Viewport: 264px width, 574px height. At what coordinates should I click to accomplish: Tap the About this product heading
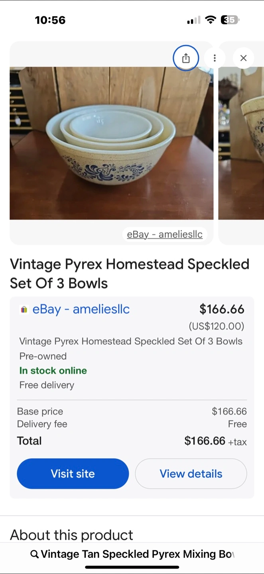pos(71,535)
